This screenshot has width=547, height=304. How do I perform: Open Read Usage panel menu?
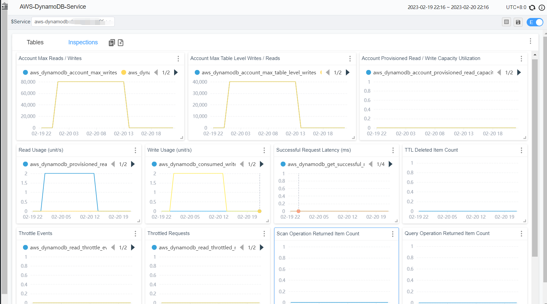click(135, 150)
